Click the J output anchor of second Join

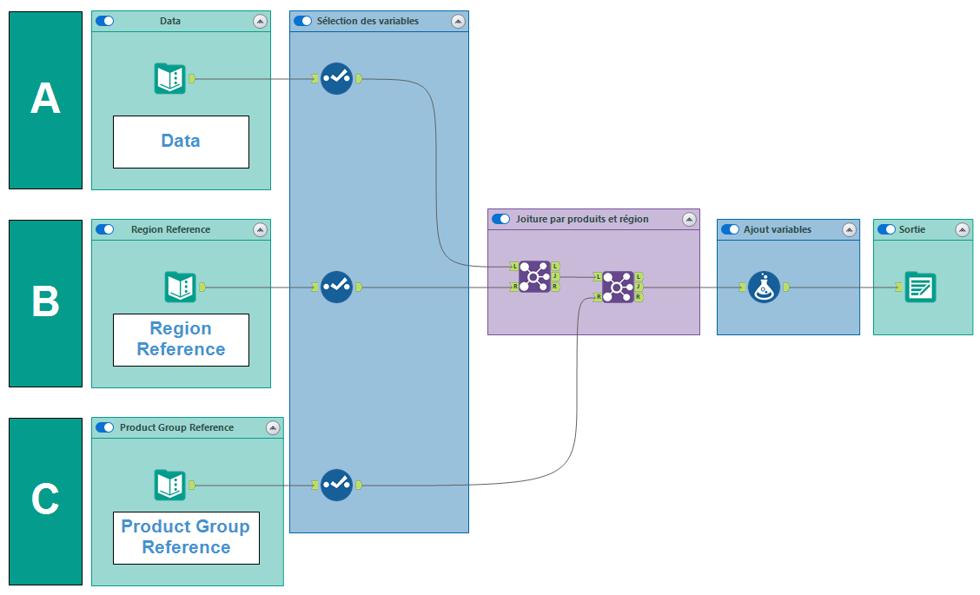pos(639,287)
